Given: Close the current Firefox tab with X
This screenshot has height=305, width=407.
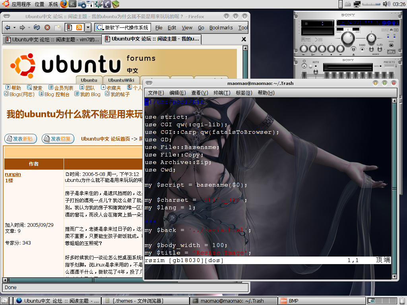Looking at the screenshot, I should coord(244,39).
